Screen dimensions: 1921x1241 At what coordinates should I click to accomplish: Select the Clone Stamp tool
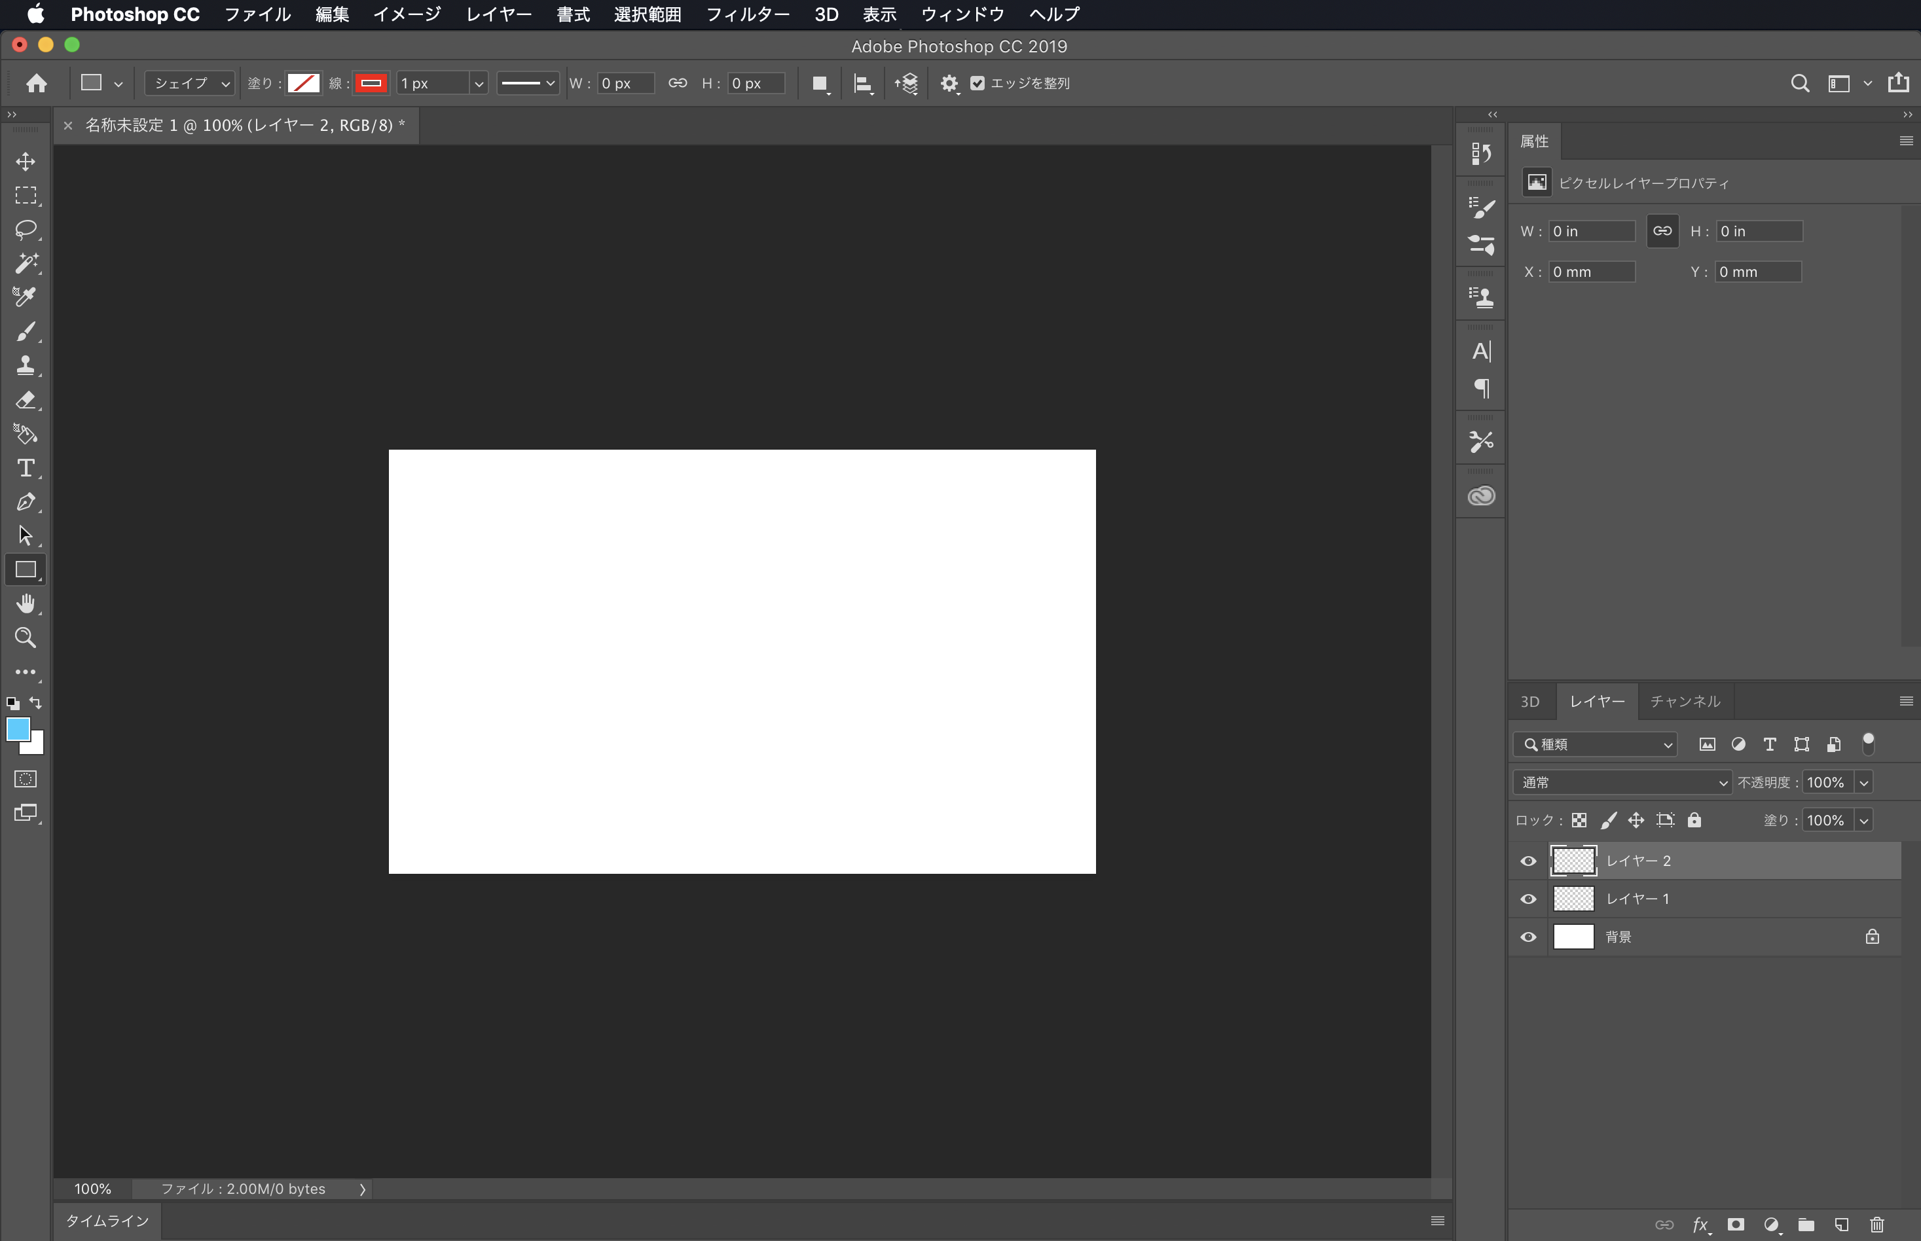point(26,366)
